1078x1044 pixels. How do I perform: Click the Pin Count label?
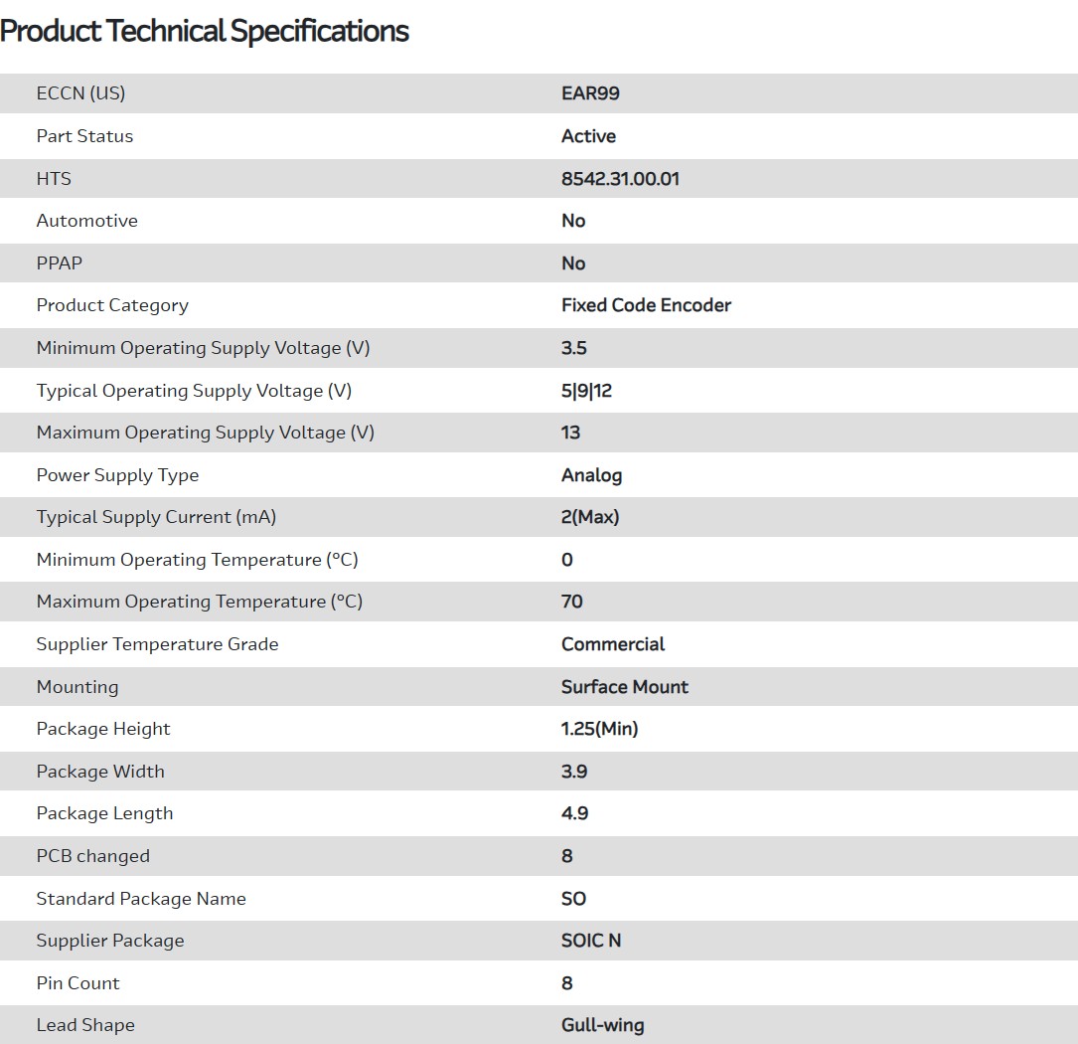point(77,983)
